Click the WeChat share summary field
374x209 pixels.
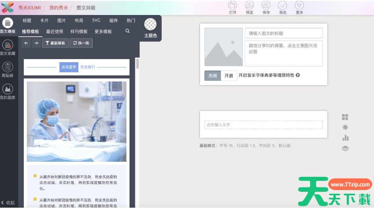click(284, 53)
